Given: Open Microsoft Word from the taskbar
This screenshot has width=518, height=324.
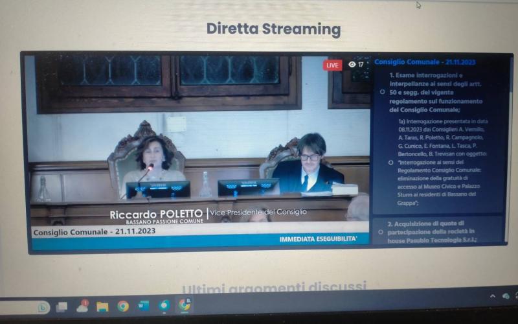Looking at the screenshot, I should point(144,306).
